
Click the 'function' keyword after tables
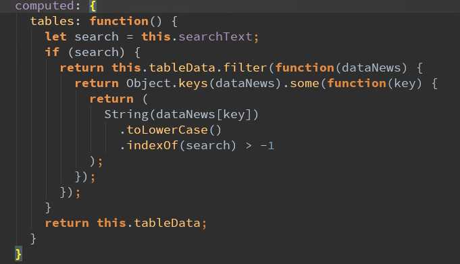(119, 21)
